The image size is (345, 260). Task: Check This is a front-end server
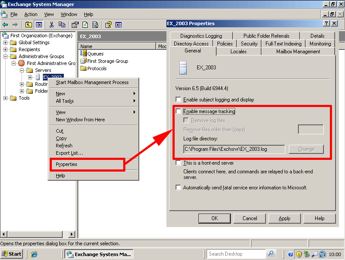coord(178,163)
